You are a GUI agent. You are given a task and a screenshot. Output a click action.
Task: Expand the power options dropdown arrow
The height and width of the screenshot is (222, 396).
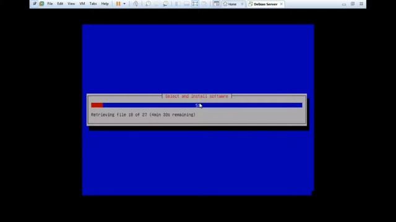[x=124, y=4]
